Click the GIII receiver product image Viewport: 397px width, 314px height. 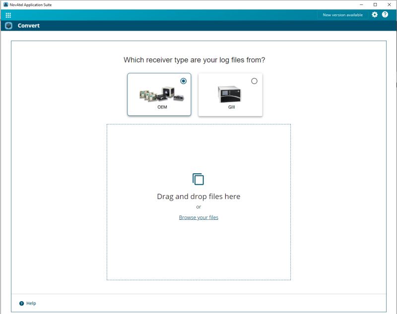pos(229,94)
